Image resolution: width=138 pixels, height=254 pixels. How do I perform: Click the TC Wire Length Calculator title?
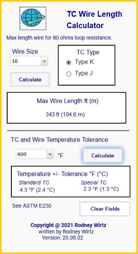94,20
